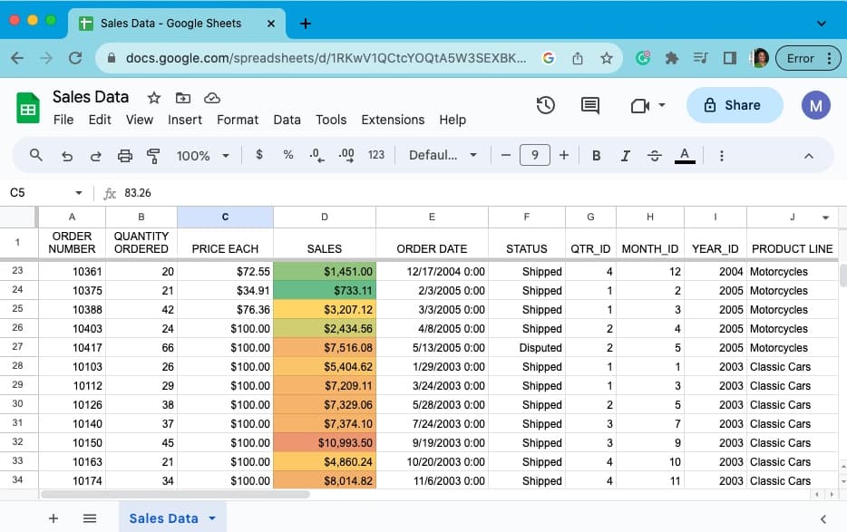Image resolution: width=847 pixels, height=532 pixels.
Task: Go to Google Sheets home icon
Action: coord(27,108)
